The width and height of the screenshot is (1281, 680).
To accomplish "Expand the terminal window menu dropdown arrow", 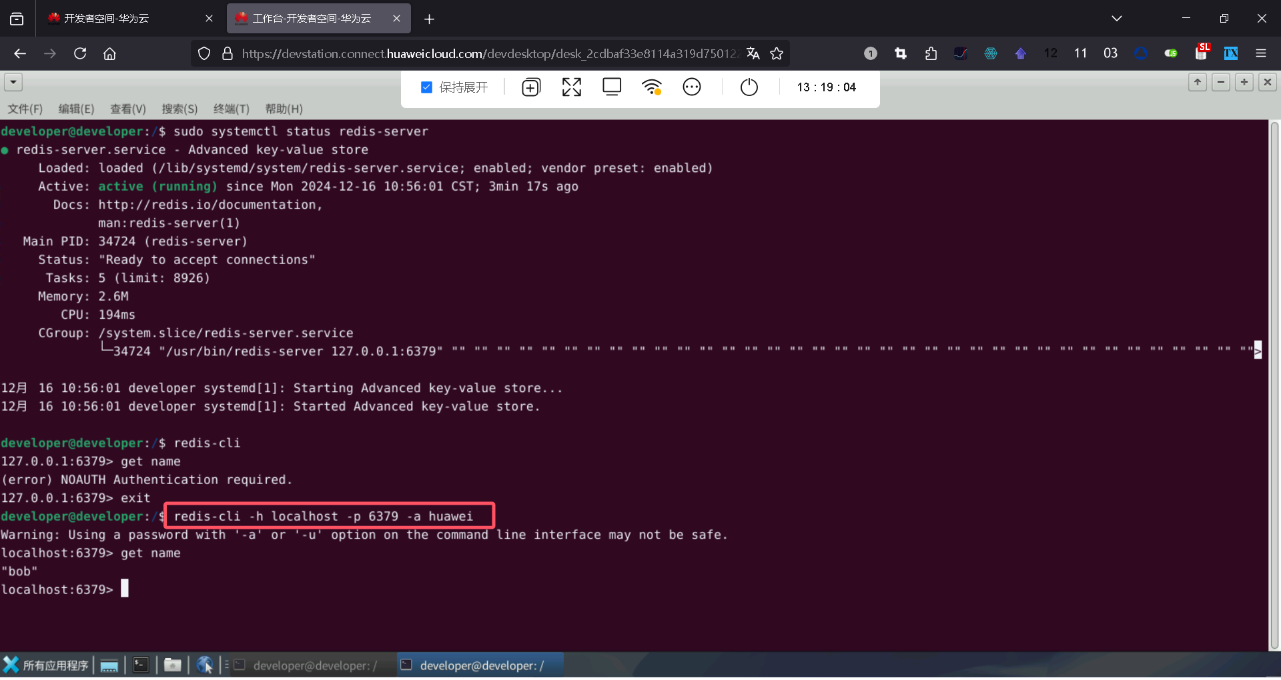I will 13,82.
